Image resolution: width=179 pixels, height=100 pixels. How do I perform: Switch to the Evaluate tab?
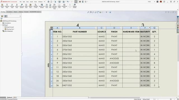click(x=26, y=12)
